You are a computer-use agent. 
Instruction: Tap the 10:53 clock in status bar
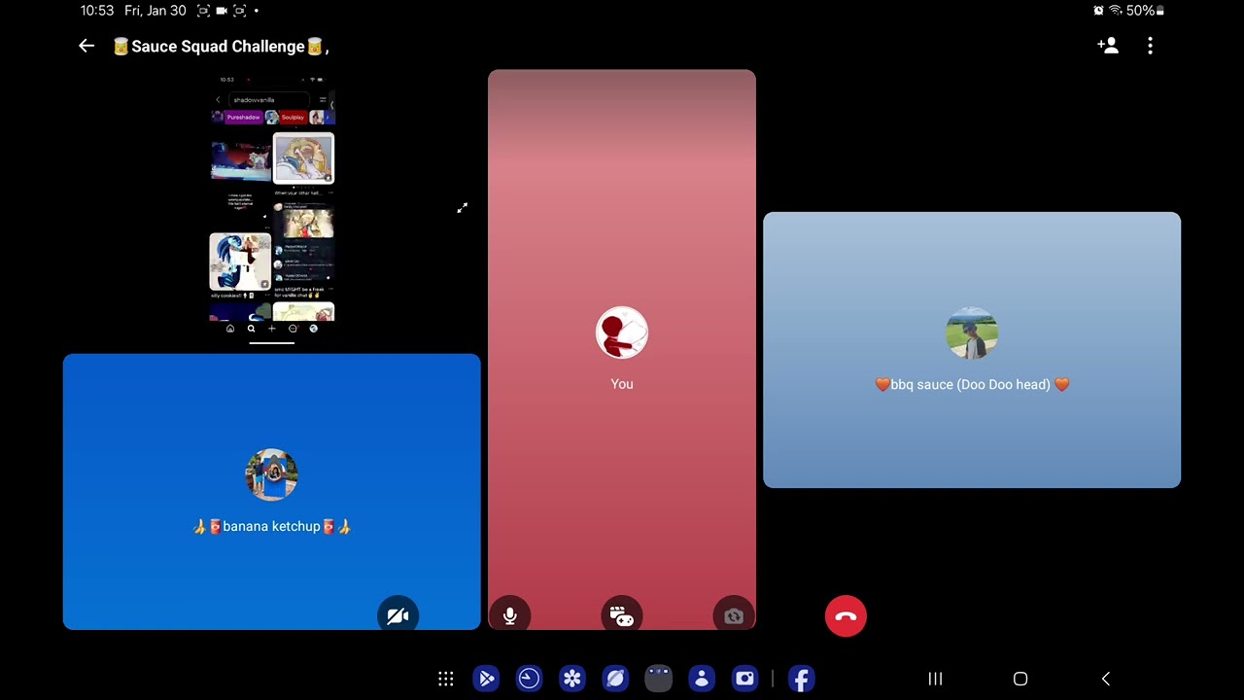pyautogui.click(x=97, y=11)
